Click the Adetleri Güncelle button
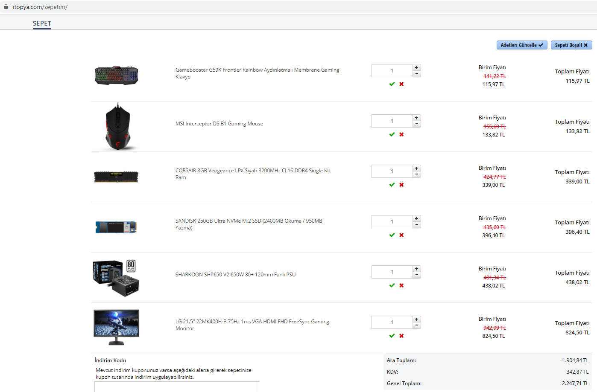The image size is (597, 392). (522, 45)
